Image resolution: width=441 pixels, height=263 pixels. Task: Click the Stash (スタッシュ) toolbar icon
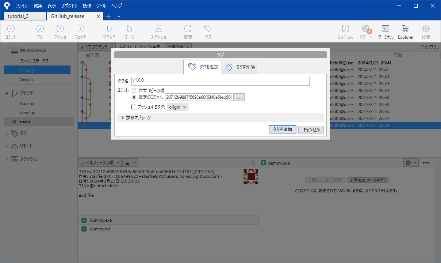tap(158, 29)
